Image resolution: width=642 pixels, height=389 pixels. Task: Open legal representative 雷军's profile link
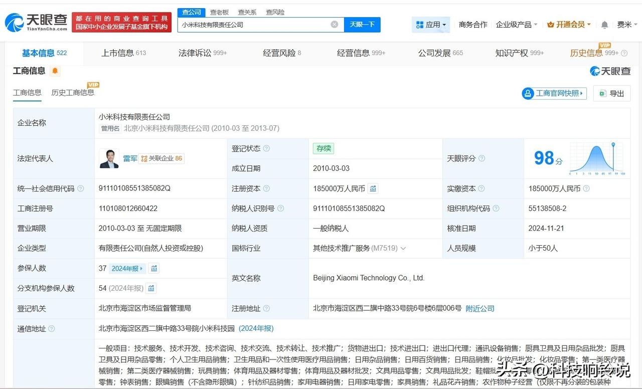(130, 158)
